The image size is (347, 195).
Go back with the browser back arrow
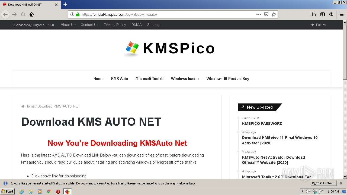coord(5,14)
